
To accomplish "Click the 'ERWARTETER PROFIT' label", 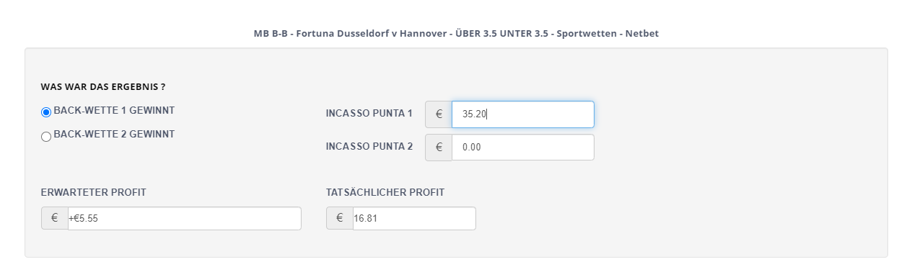I will pyautogui.click(x=95, y=192).
